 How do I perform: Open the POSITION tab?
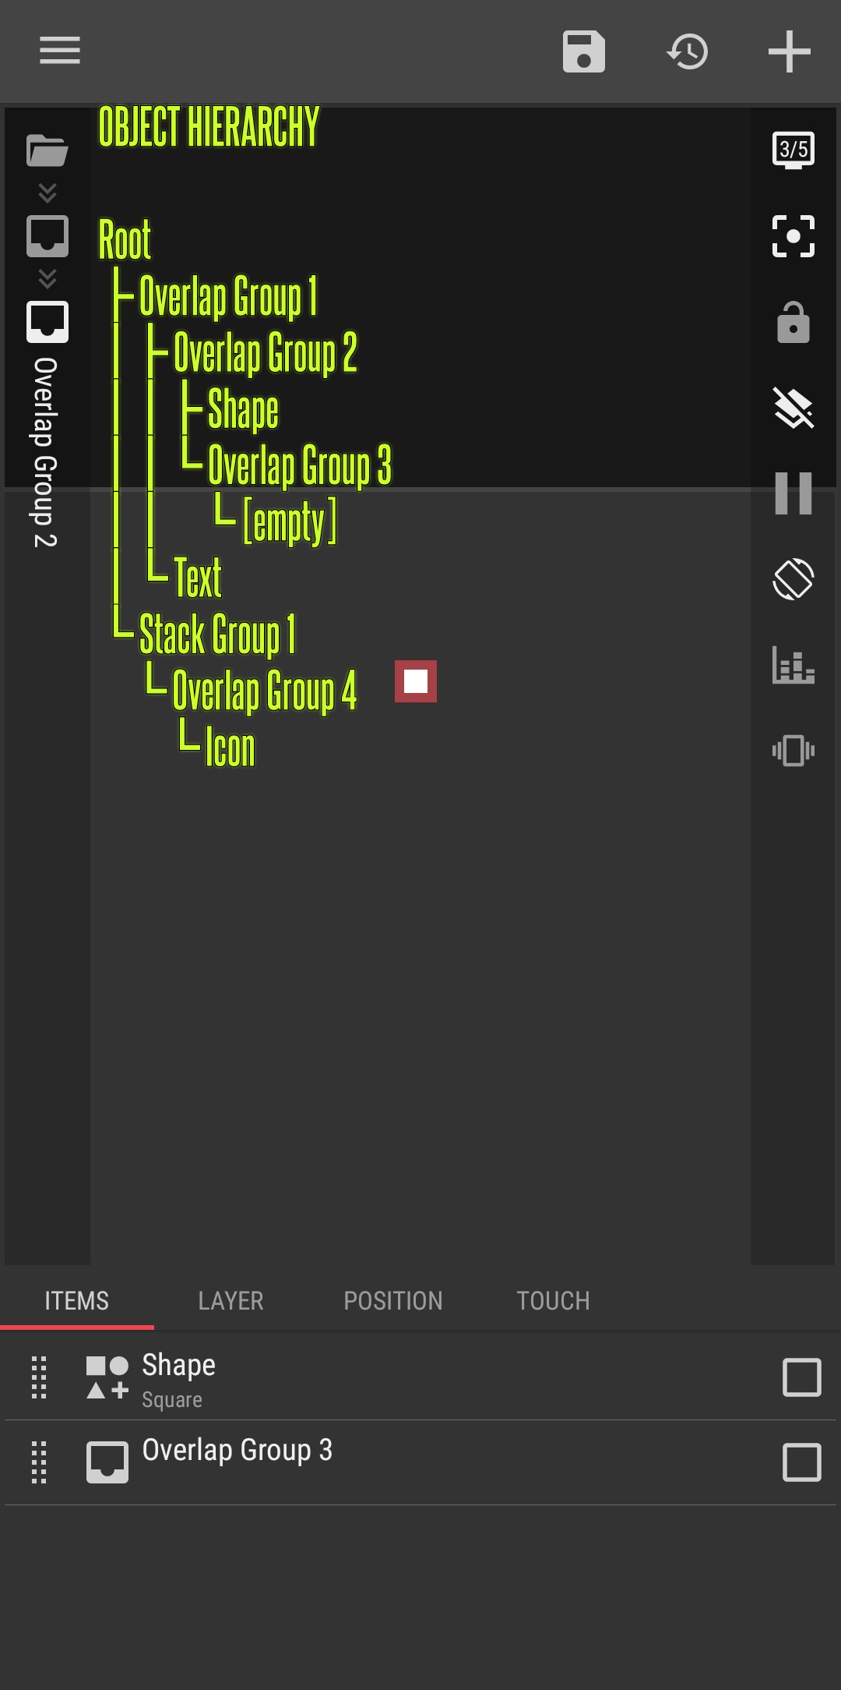393,1301
